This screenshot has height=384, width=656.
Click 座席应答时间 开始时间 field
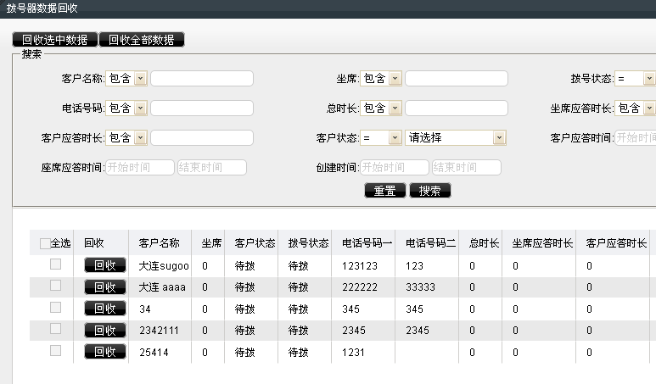click(139, 167)
